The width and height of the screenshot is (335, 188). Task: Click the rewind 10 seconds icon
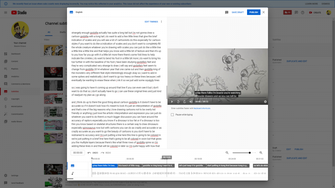[178, 102]
